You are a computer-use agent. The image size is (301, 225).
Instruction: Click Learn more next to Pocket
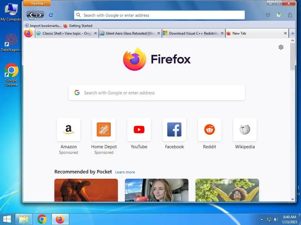click(x=125, y=172)
